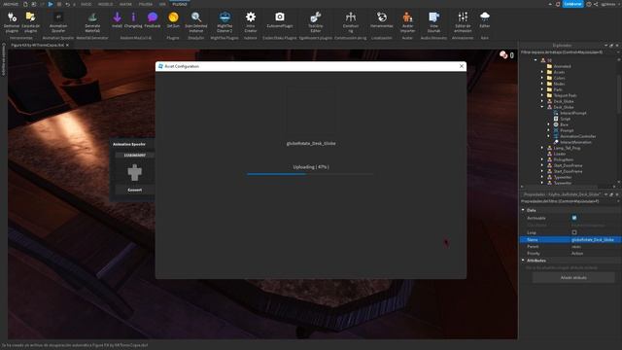The image size is (622, 350).
Task: Select the Loader model in Explorer
Action: pos(560,154)
